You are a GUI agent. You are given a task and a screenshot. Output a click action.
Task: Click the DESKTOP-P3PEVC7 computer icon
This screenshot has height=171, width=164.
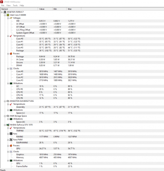click(5, 12)
